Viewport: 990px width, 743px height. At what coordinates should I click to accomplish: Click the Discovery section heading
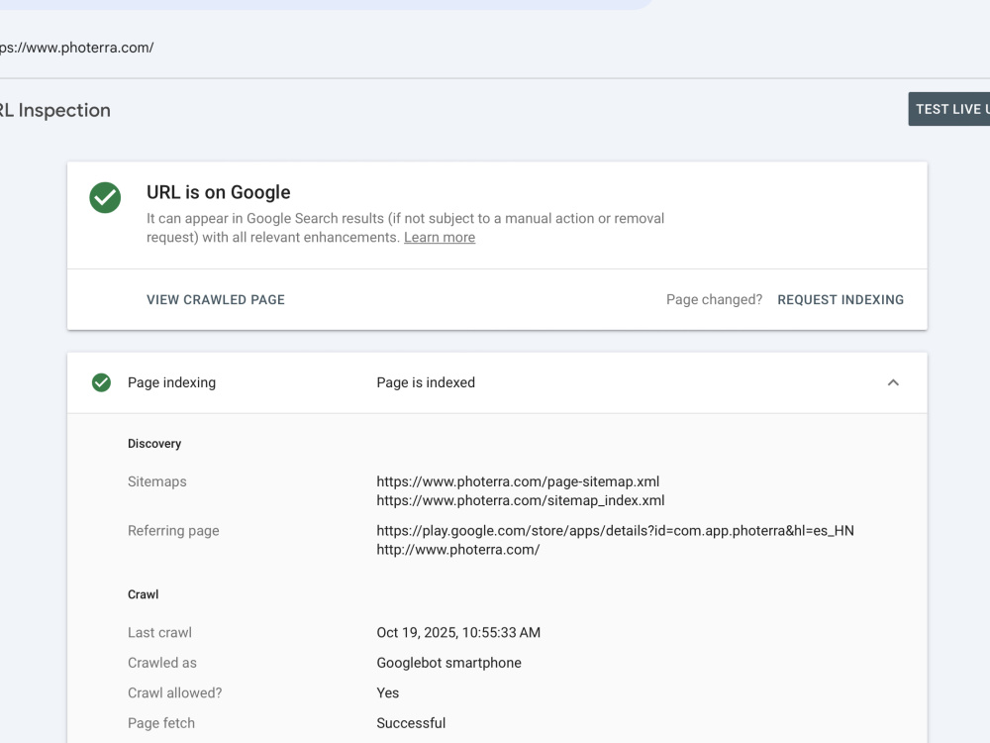click(154, 444)
